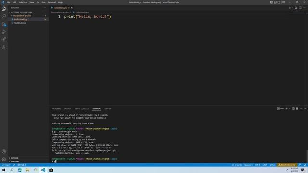Image resolution: width=308 pixels, height=173 pixels.
Task: Open the Go menu
Action: point(38,2)
